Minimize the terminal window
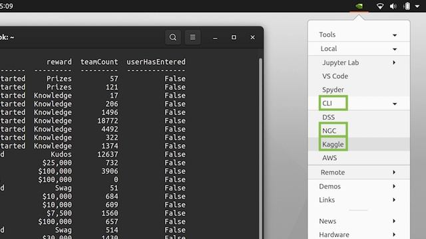 point(215,38)
